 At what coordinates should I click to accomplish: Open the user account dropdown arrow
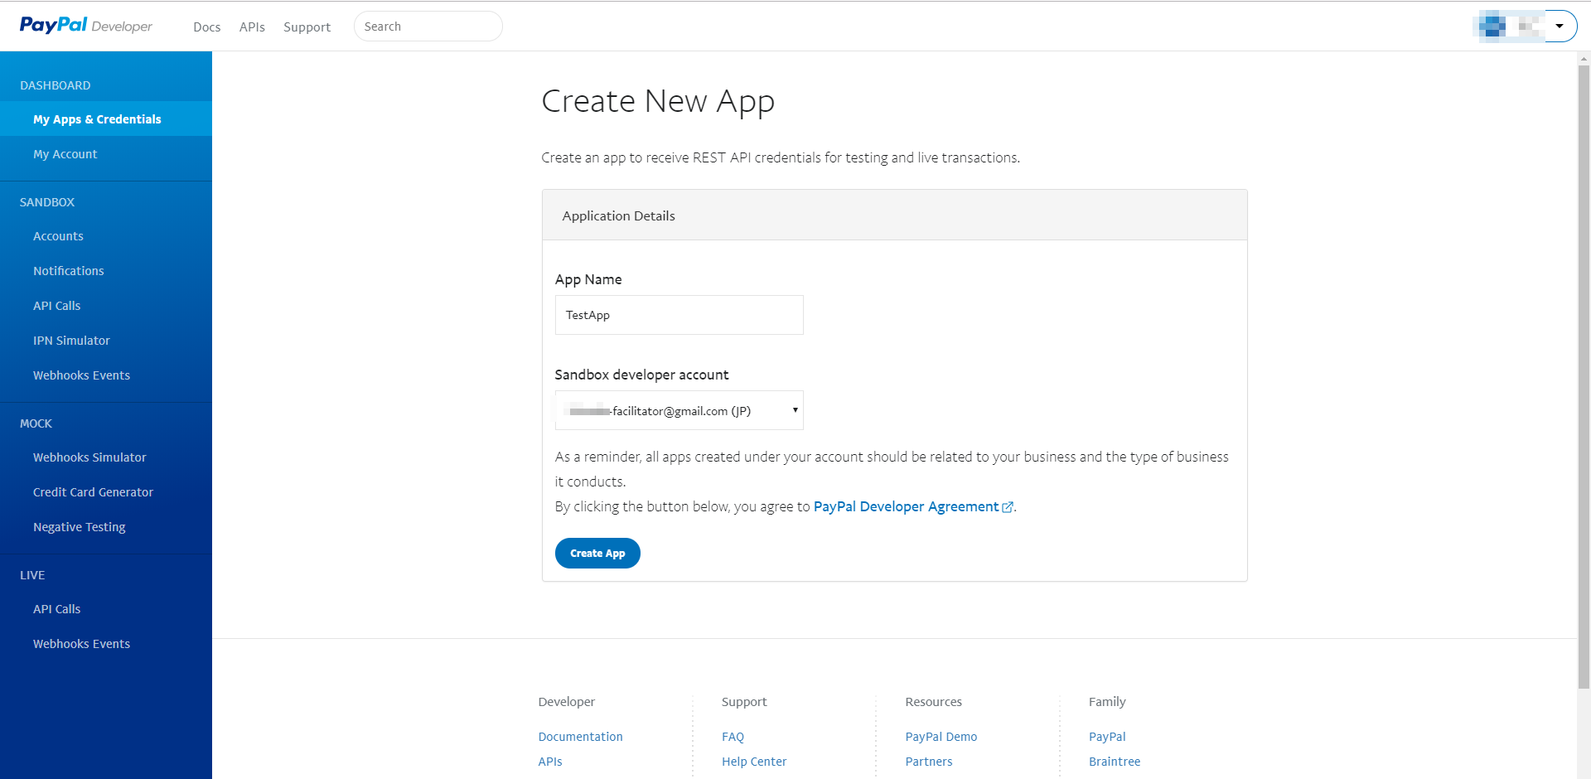pos(1560,26)
